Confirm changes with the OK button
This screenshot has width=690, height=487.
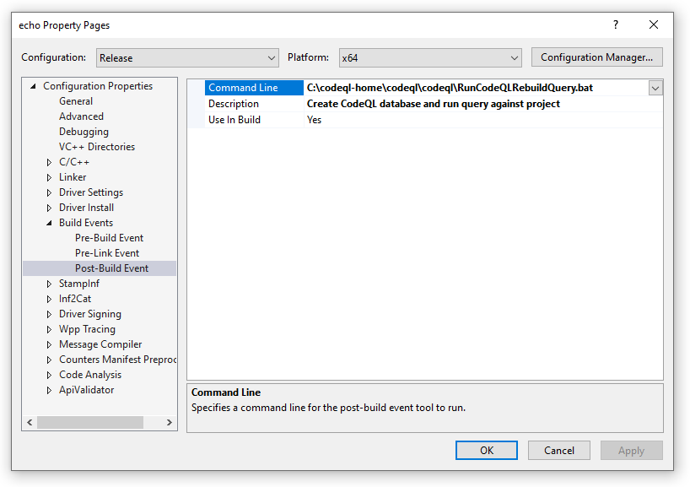487,450
